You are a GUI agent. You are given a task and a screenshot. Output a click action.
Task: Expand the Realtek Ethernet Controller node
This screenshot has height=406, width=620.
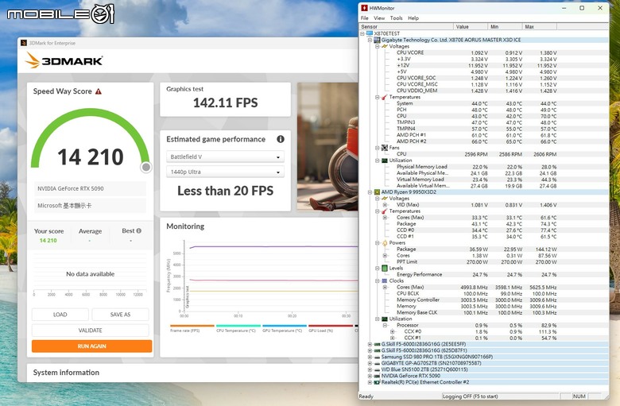pyautogui.click(x=370, y=382)
